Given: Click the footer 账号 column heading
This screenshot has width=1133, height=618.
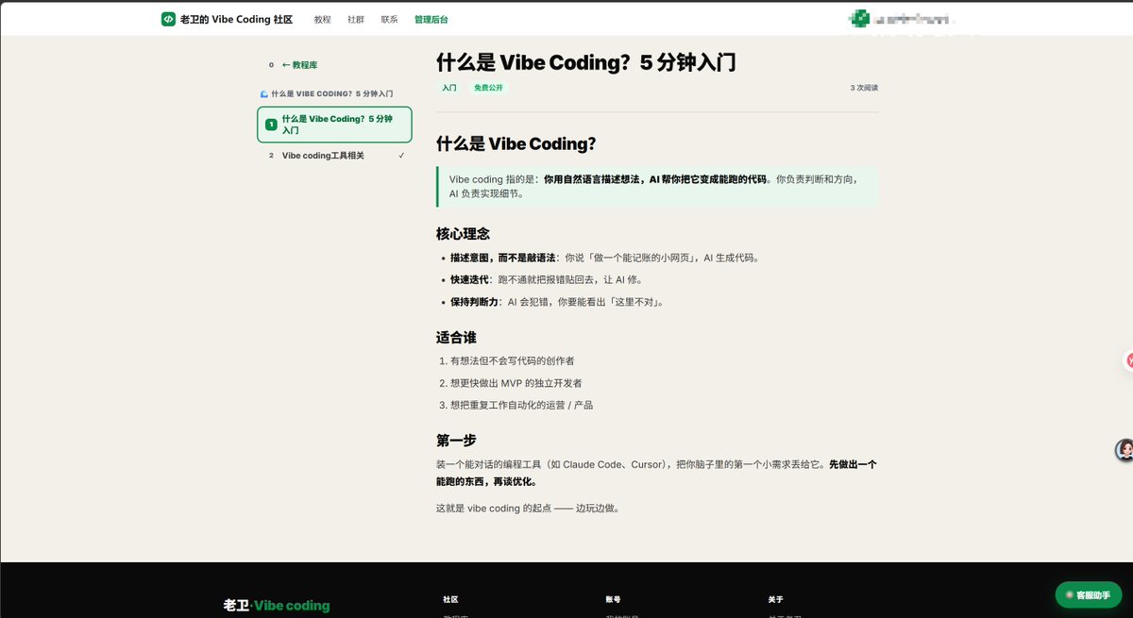Looking at the screenshot, I should click(613, 599).
